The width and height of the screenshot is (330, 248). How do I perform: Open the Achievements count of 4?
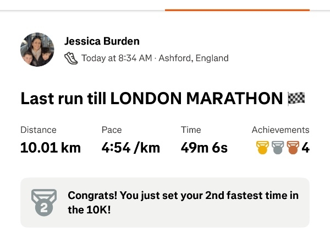pos(305,148)
